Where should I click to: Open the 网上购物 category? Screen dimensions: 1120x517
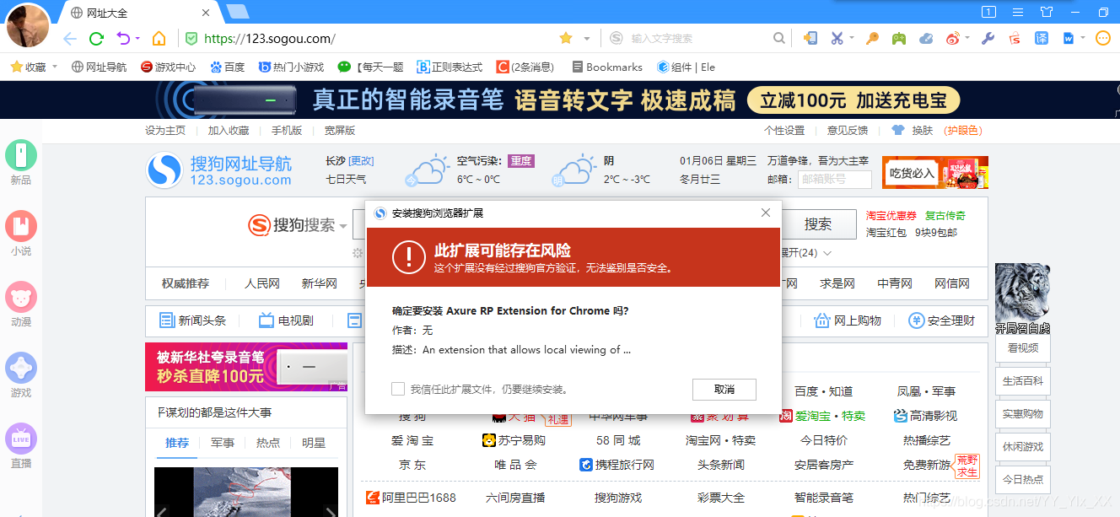click(848, 320)
